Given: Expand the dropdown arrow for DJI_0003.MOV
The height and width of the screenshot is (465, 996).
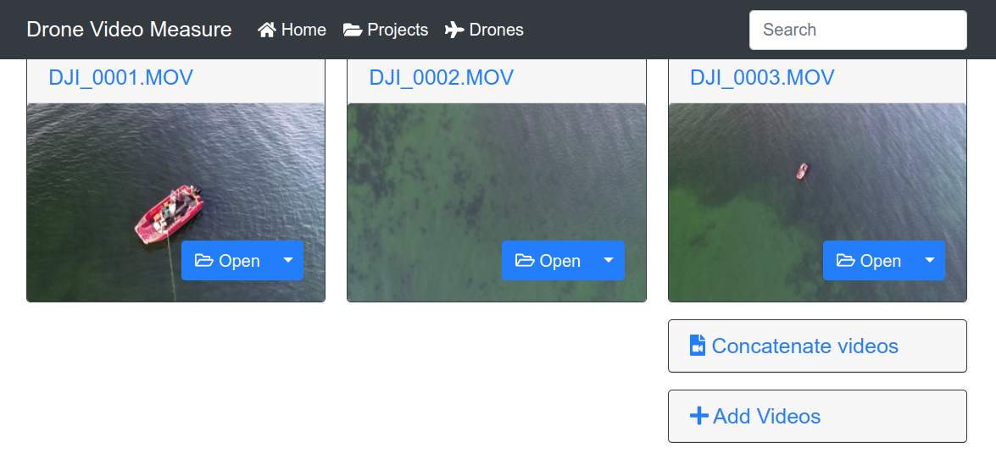Looking at the screenshot, I should [929, 260].
